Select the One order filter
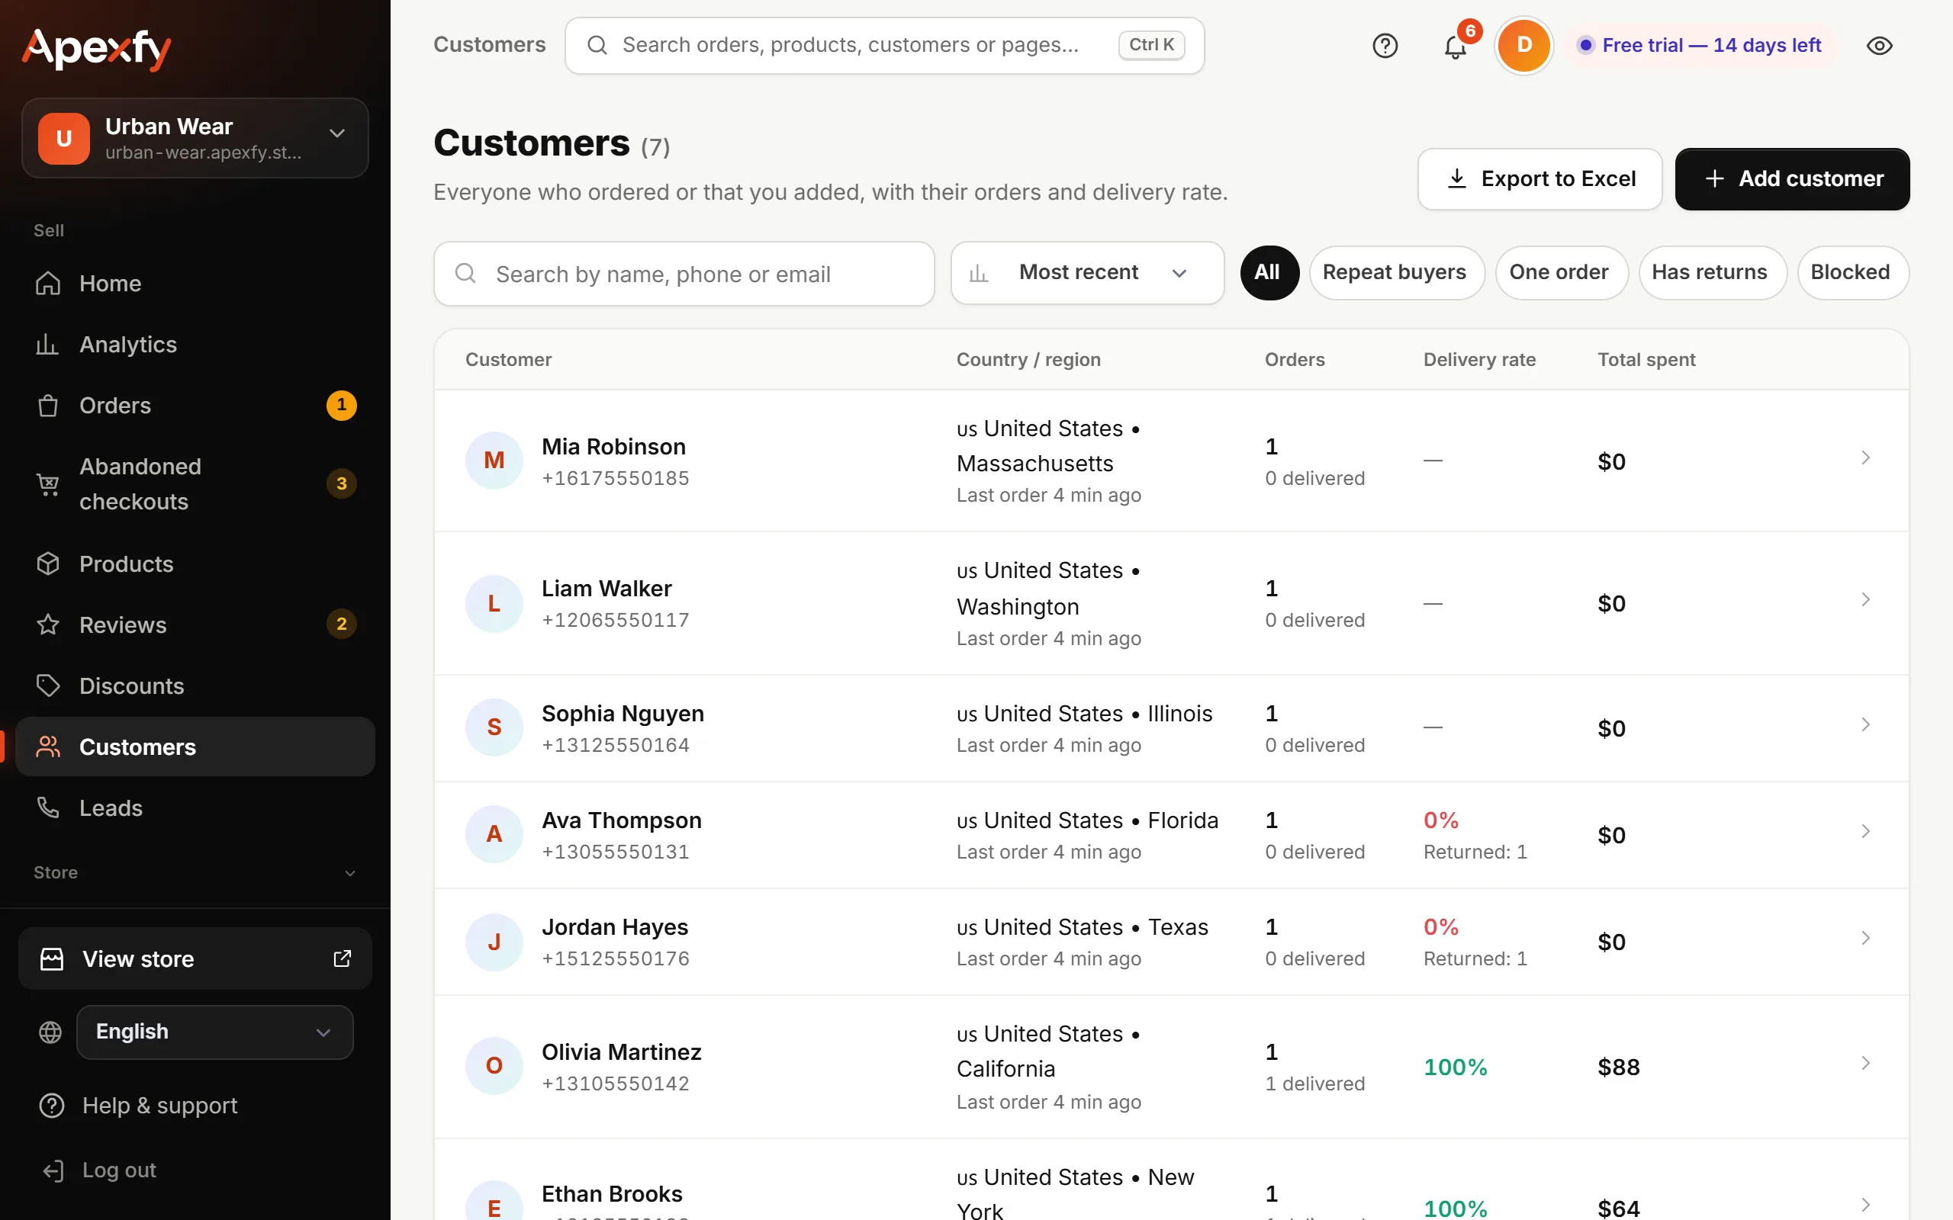1953x1220 pixels. click(1561, 273)
